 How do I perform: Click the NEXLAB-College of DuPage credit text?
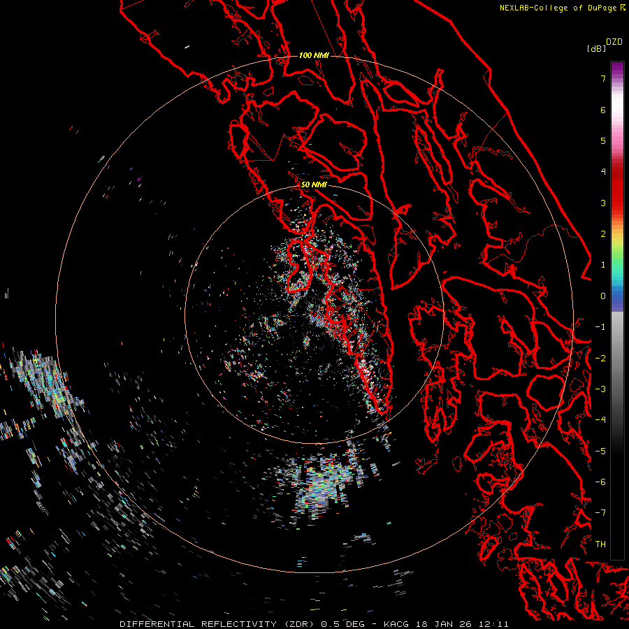(559, 8)
